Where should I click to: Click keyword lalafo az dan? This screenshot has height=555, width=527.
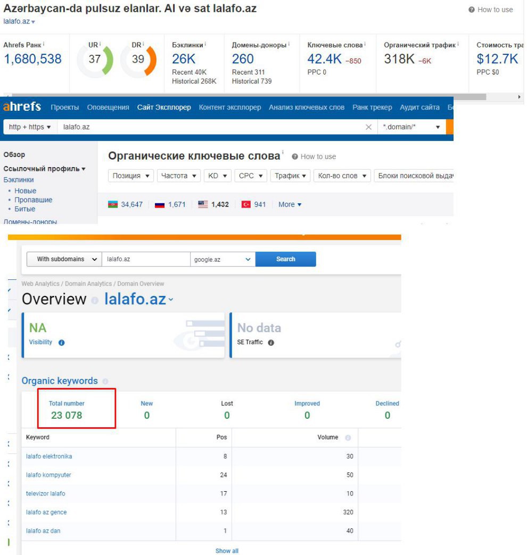[43, 531]
